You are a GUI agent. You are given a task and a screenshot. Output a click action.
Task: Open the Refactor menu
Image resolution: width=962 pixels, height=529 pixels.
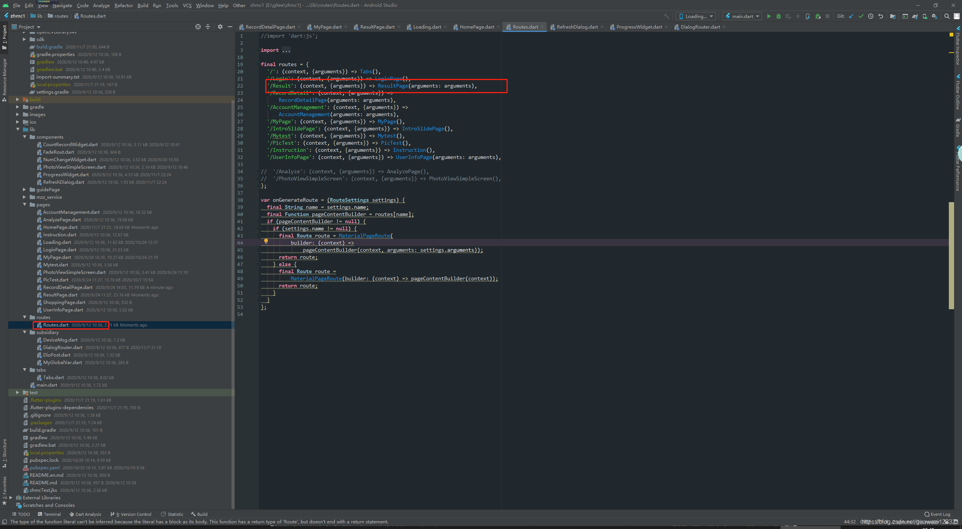tap(124, 5)
